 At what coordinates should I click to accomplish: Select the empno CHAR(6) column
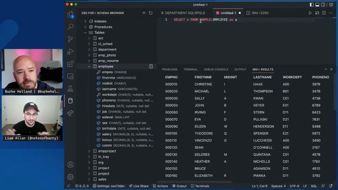click(115, 72)
